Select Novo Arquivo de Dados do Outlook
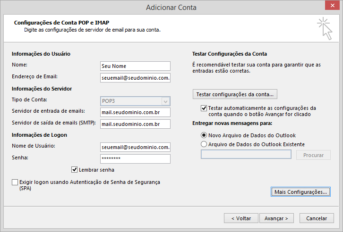Viewport: 343px width, 232px height. pos(204,135)
